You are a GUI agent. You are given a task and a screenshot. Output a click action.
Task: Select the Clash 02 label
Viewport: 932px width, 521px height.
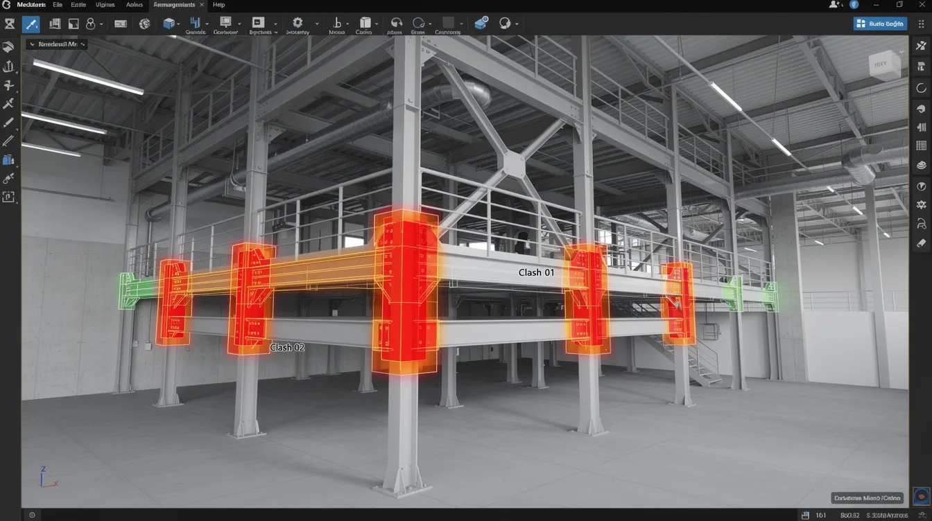[286, 347]
